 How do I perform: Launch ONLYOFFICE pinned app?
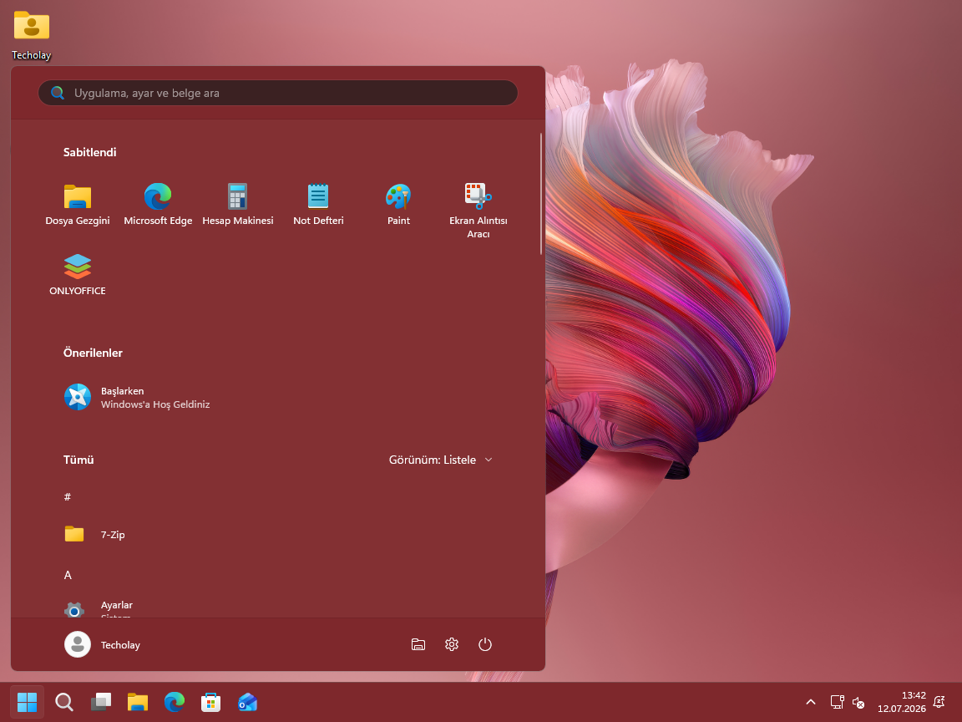[x=78, y=275]
